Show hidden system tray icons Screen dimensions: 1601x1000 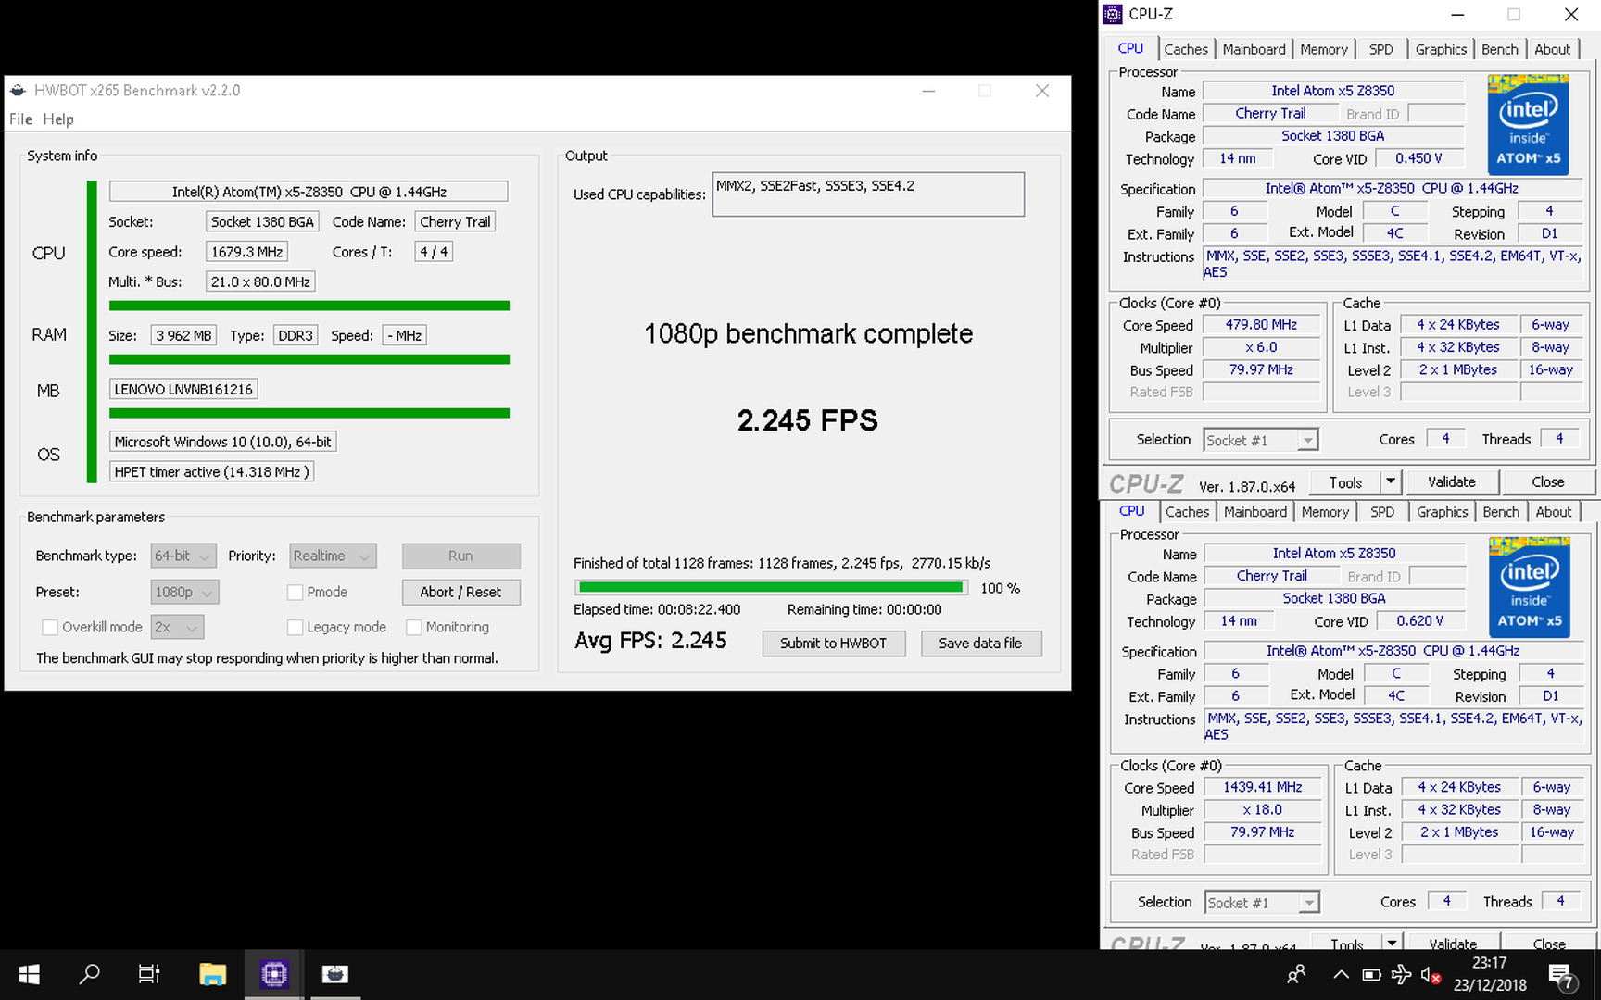pyautogui.click(x=1341, y=975)
